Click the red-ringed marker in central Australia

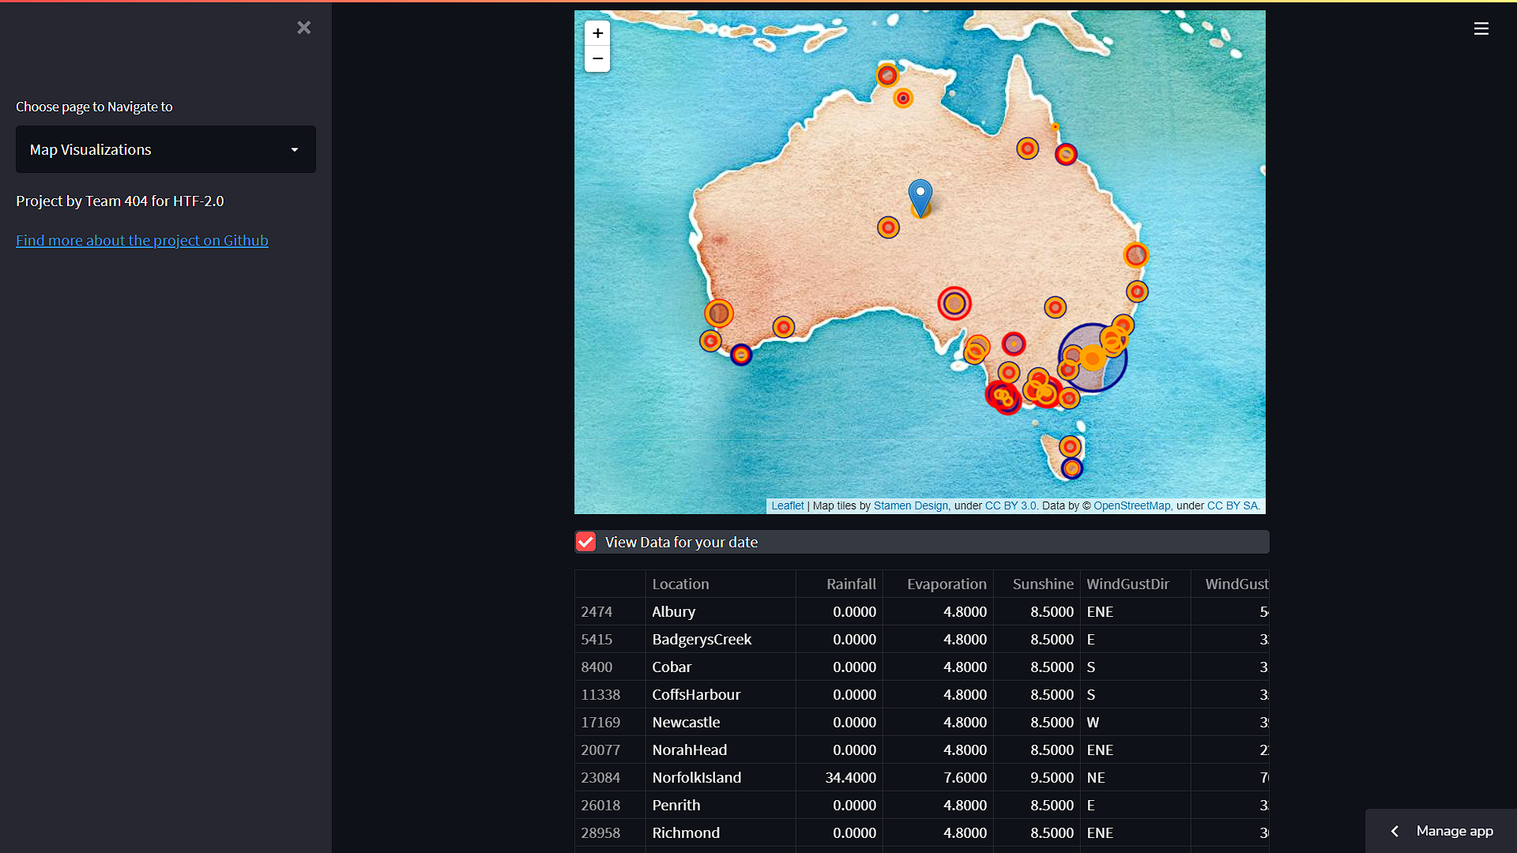(954, 302)
